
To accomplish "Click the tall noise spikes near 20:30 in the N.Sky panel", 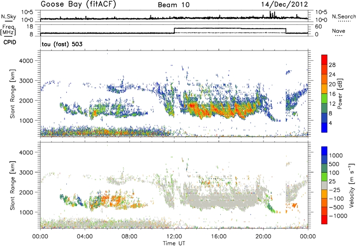I will (272, 15).
